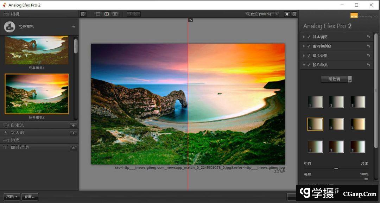This screenshot has height=203, width=380.
Task: Uncheck the 基本调整 checkbox
Action: pyautogui.click(x=309, y=37)
